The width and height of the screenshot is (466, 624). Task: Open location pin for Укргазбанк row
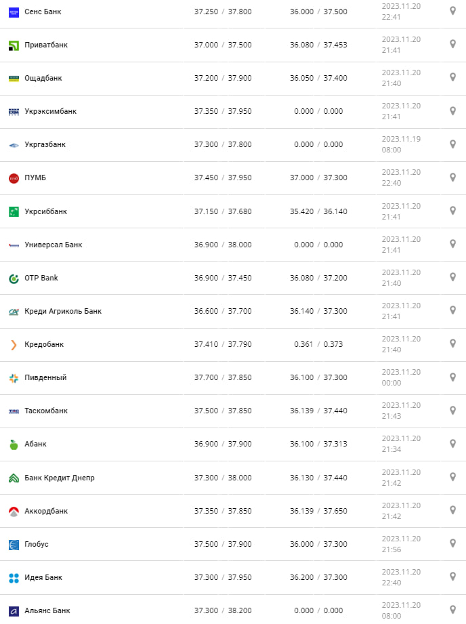tap(453, 144)
